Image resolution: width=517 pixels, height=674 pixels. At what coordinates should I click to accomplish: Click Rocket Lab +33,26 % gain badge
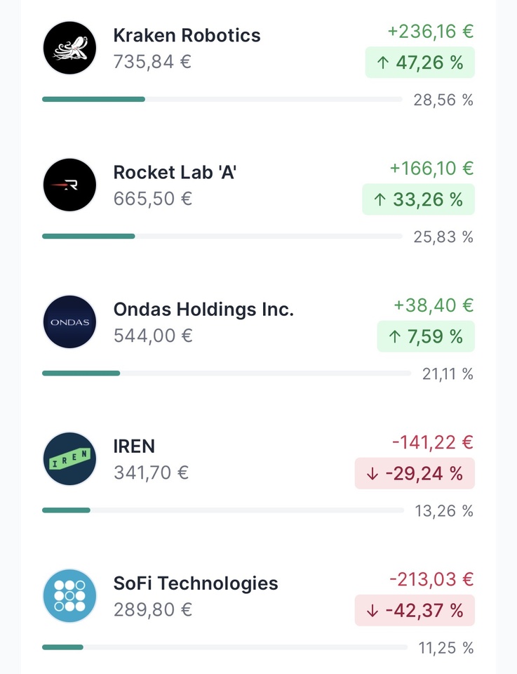(418, 199)
